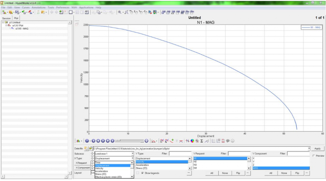Click Flip under Y Request list
Image resolution: width=326 pixels, height=181 pixels.
point(238,173)
